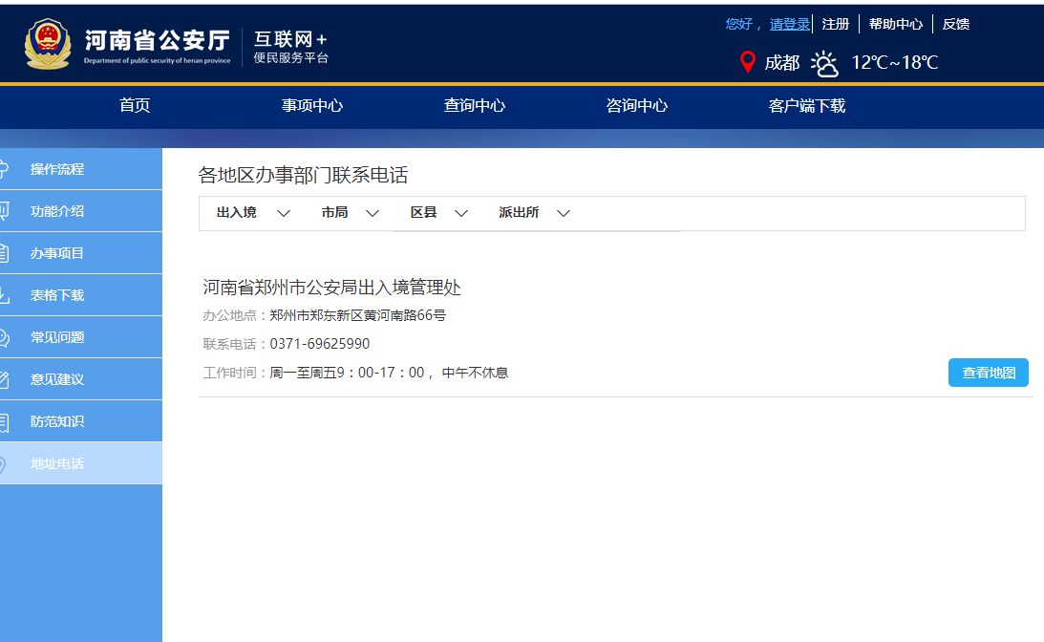Viewport: 1044px width, 642px height.
Task: Switch to the 查询中心 menu
Action: (475, 106)
